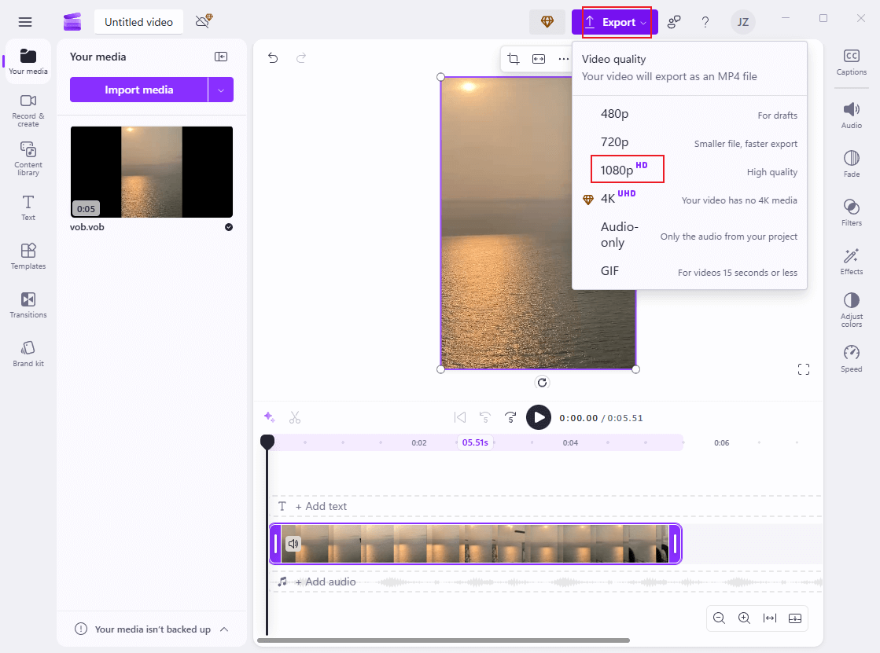Expand the Import media dropdown arrow

[222, 90]
